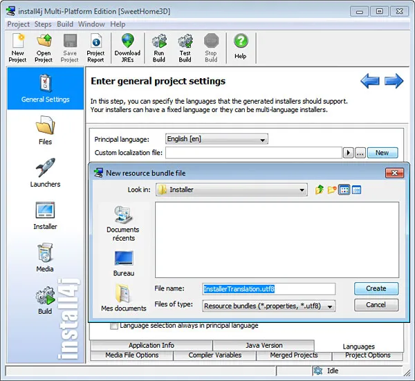Click the Save Project toolbar icon
This screenshot has height=381, width=415.
[x=70, y=48]
